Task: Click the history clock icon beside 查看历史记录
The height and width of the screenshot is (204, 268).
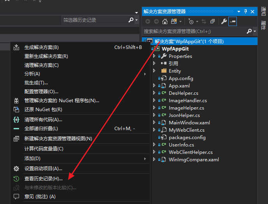Action: pos(16,179)
